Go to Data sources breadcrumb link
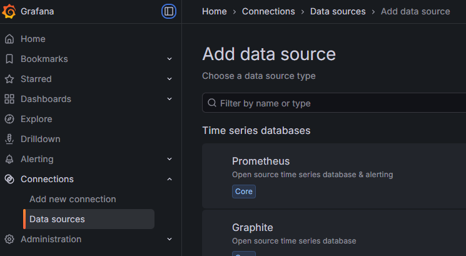Viewport: 466px width, 256px height. 338,11
